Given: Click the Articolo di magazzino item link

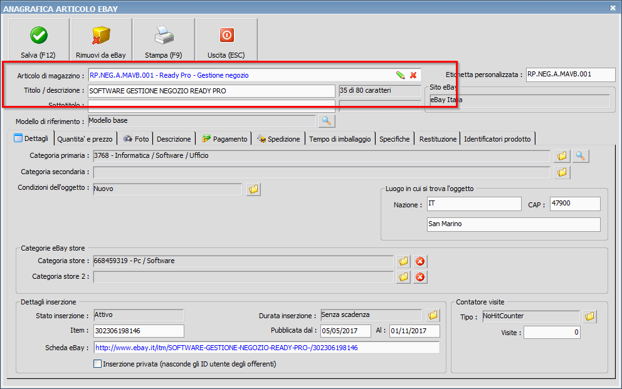Looking at the screenshot, I should [169, 75].
